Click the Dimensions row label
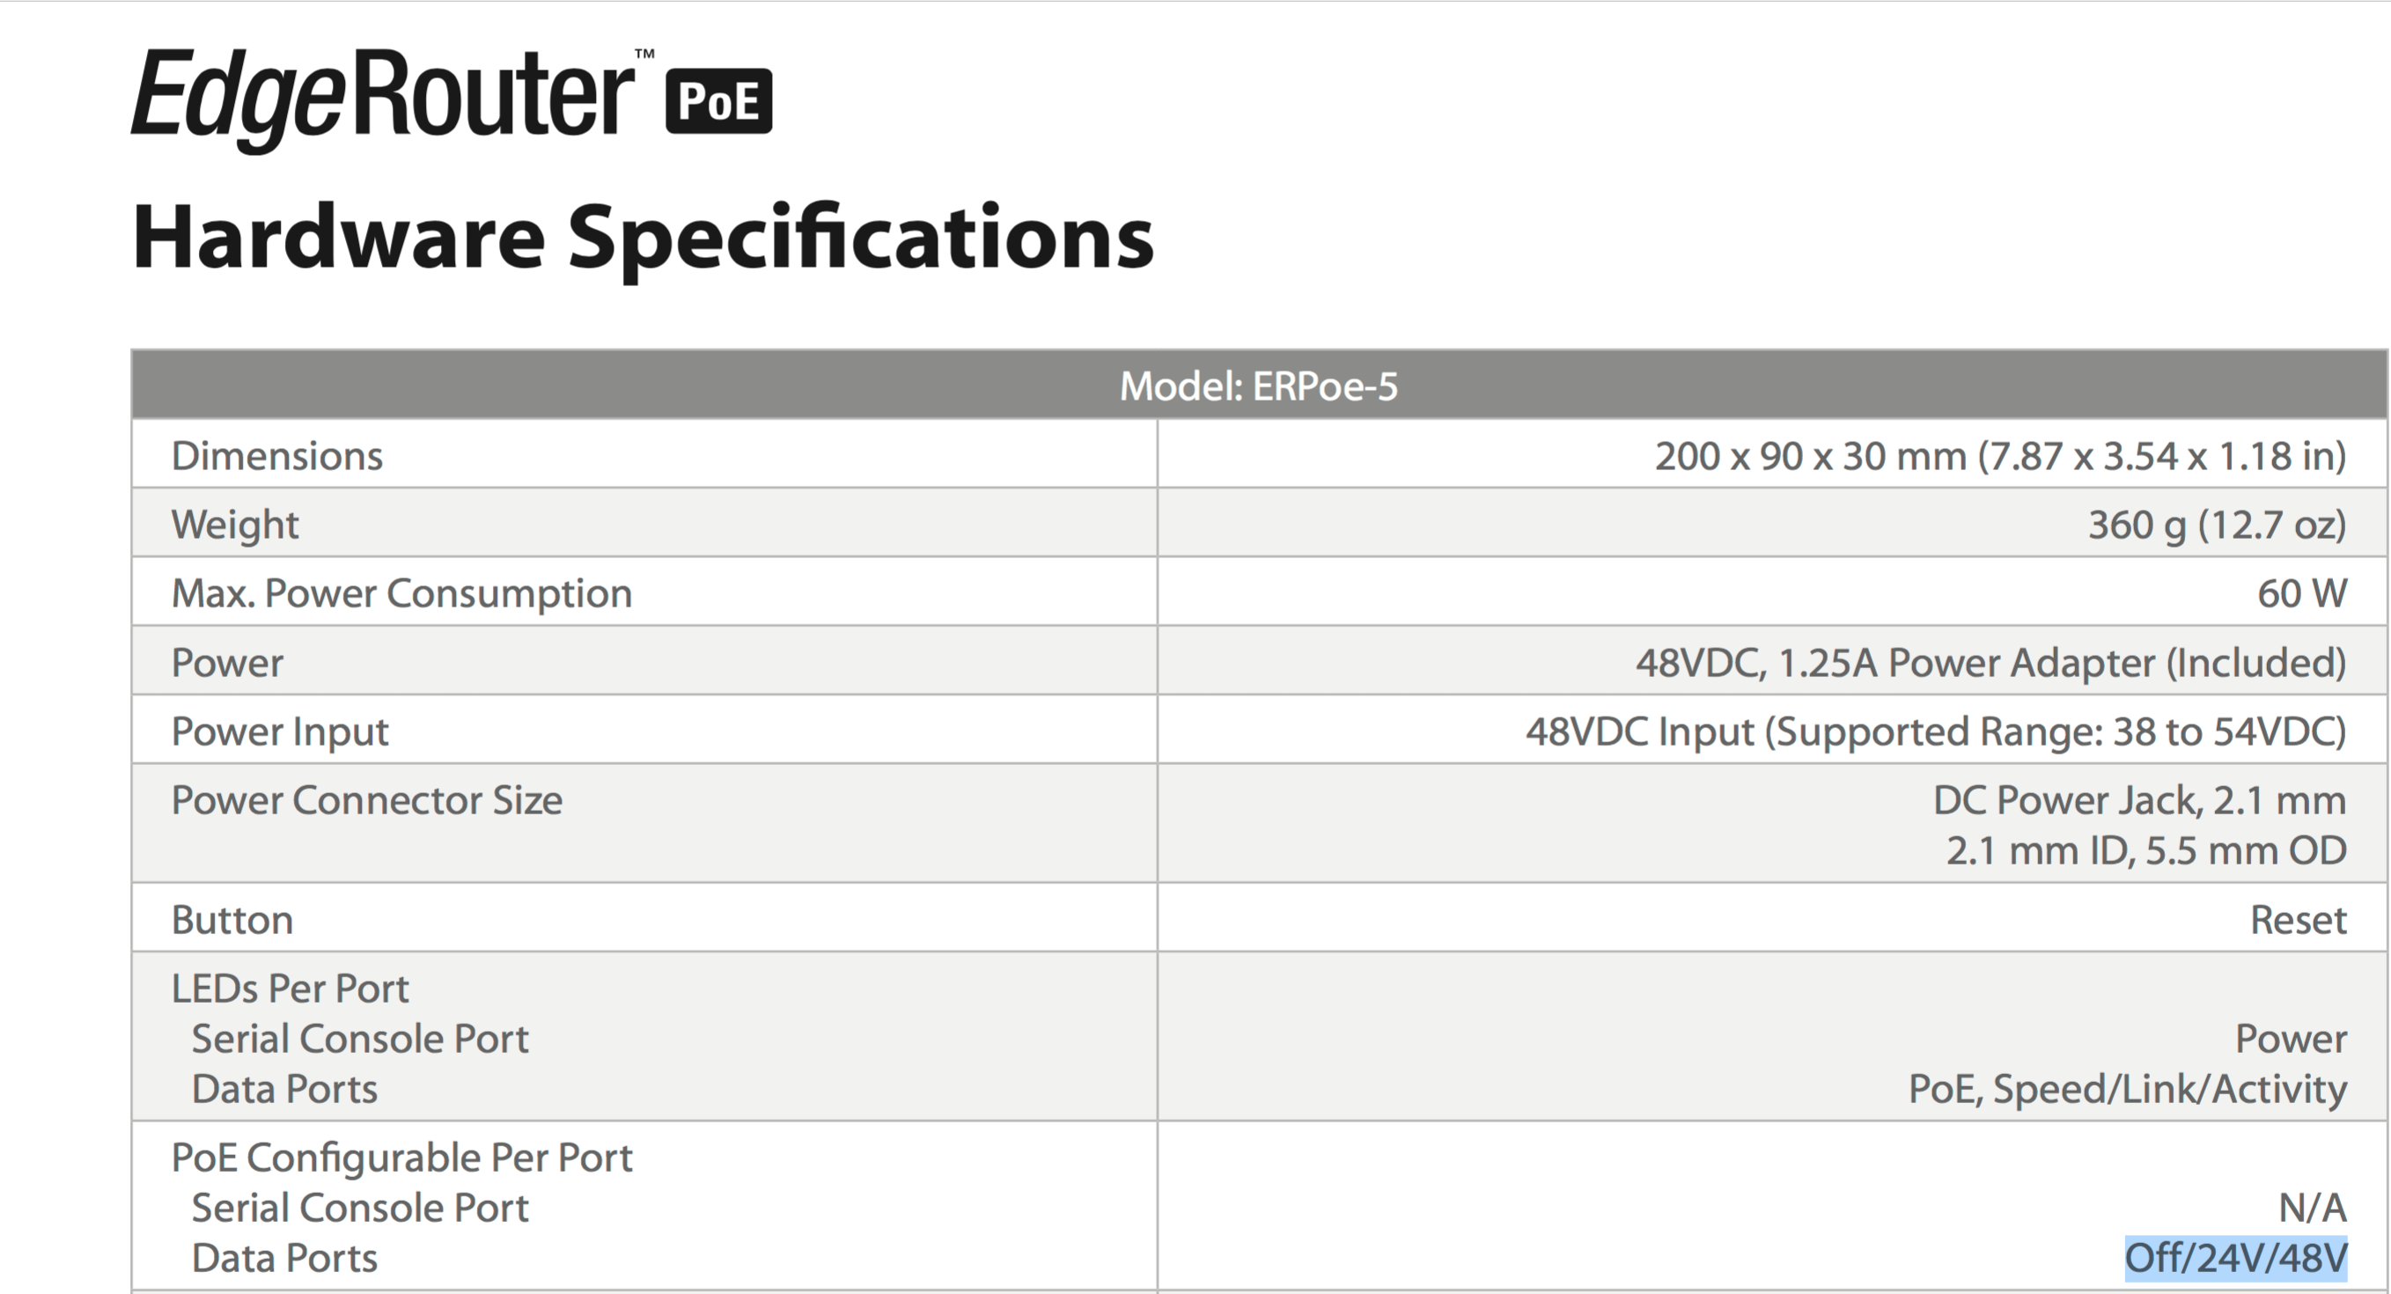Image resolution: width=2391 pixels, height=1294 pixels. pyautogui.click(x=276, y=456)
